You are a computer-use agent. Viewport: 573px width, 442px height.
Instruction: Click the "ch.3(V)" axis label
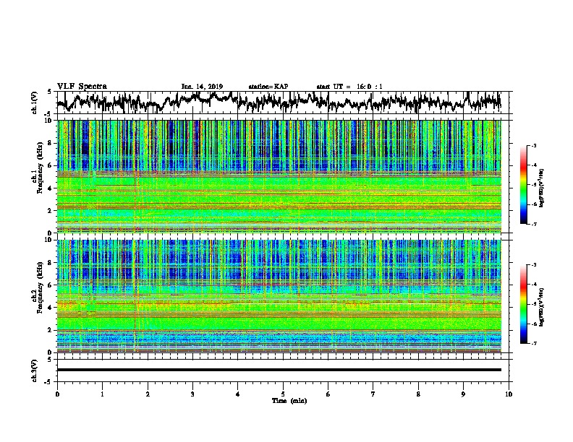click(x=34, y=370)
